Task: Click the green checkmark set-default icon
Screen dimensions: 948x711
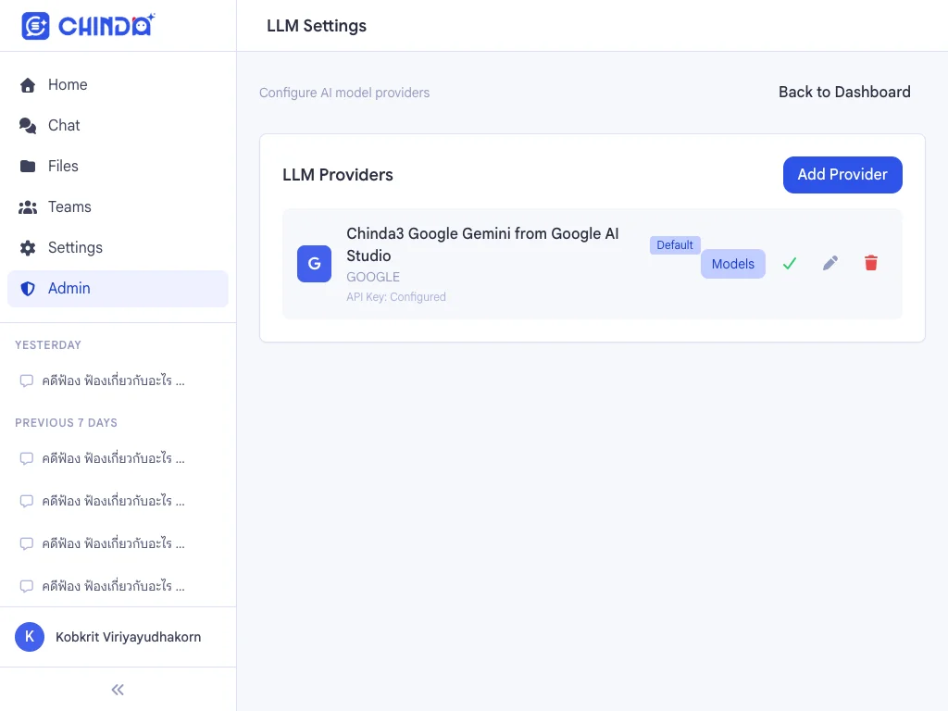Action: coord(790,264)
